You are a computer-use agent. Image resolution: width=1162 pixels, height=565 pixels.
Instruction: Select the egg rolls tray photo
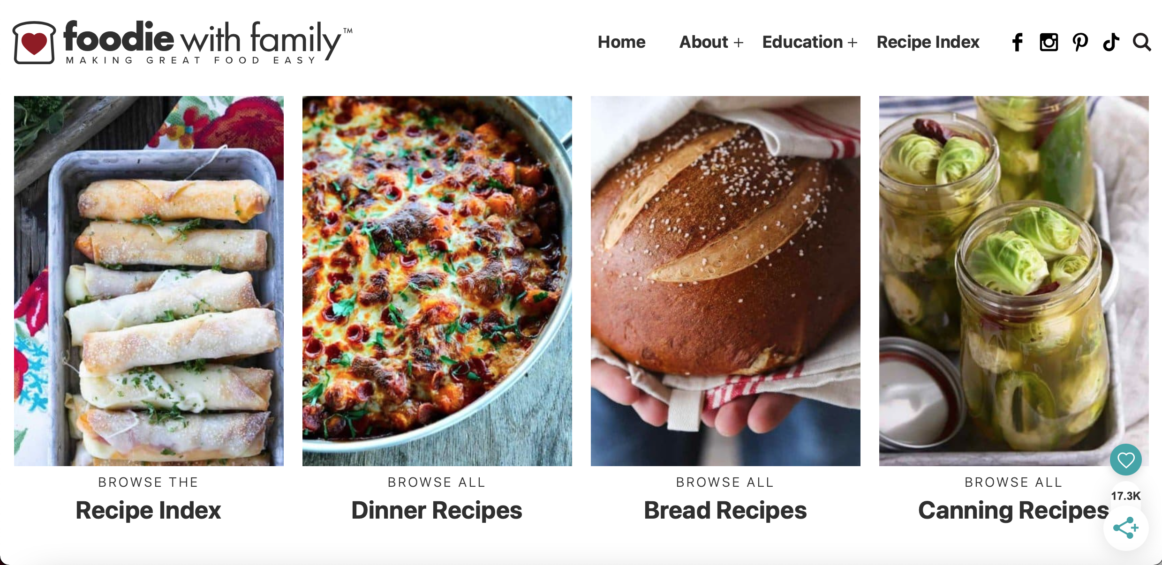[x=149, y=281]
